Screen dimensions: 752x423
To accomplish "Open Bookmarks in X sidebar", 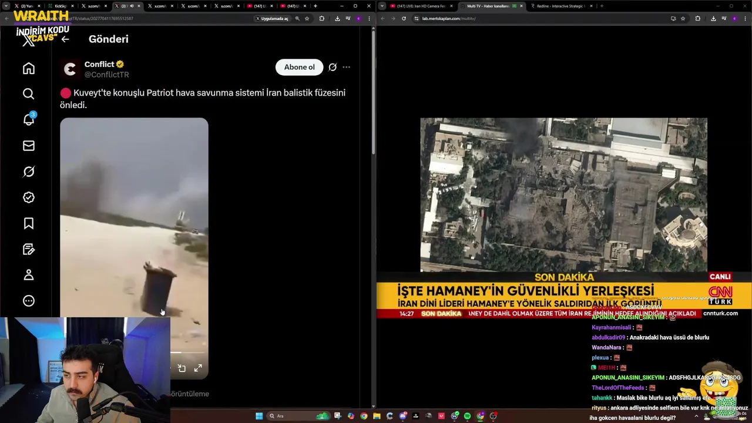I will click(29, 223).
